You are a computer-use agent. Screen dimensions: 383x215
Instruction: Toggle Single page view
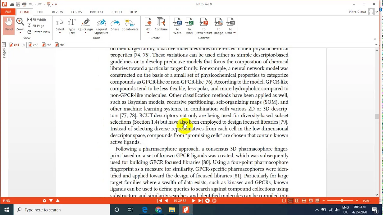point(284,201)
